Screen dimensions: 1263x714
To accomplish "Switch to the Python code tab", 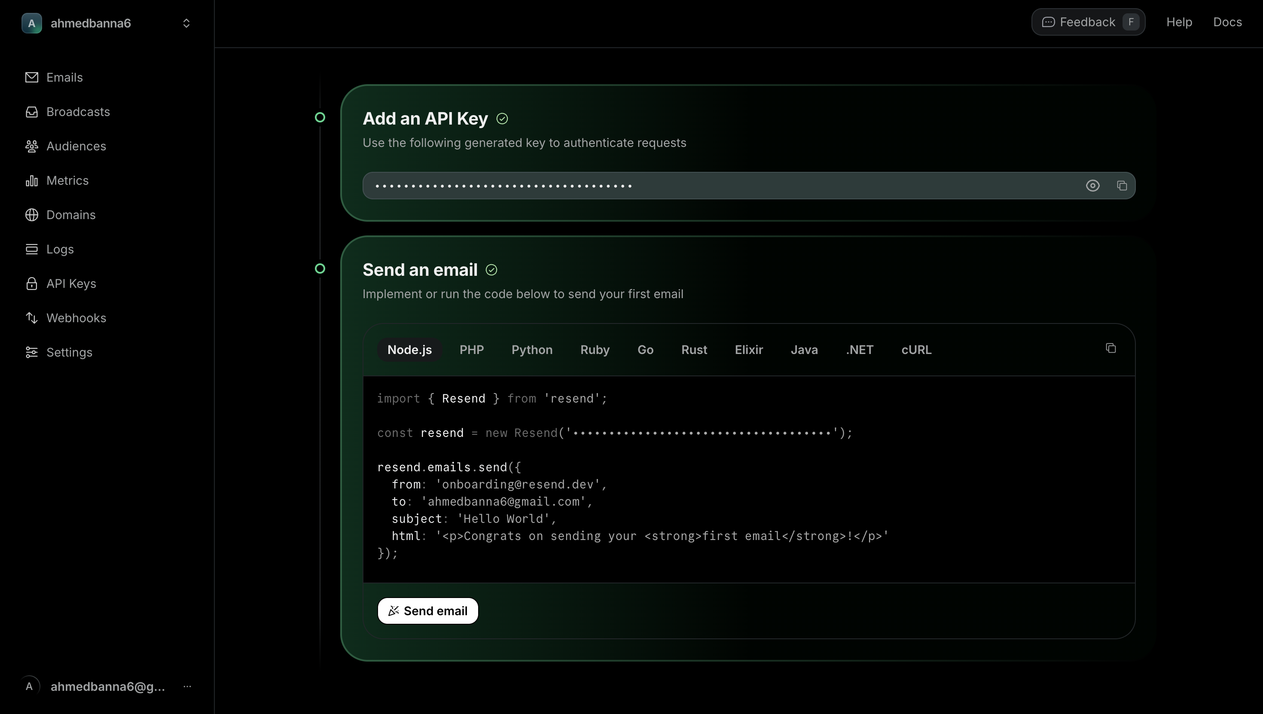I will tap(532, 350).
